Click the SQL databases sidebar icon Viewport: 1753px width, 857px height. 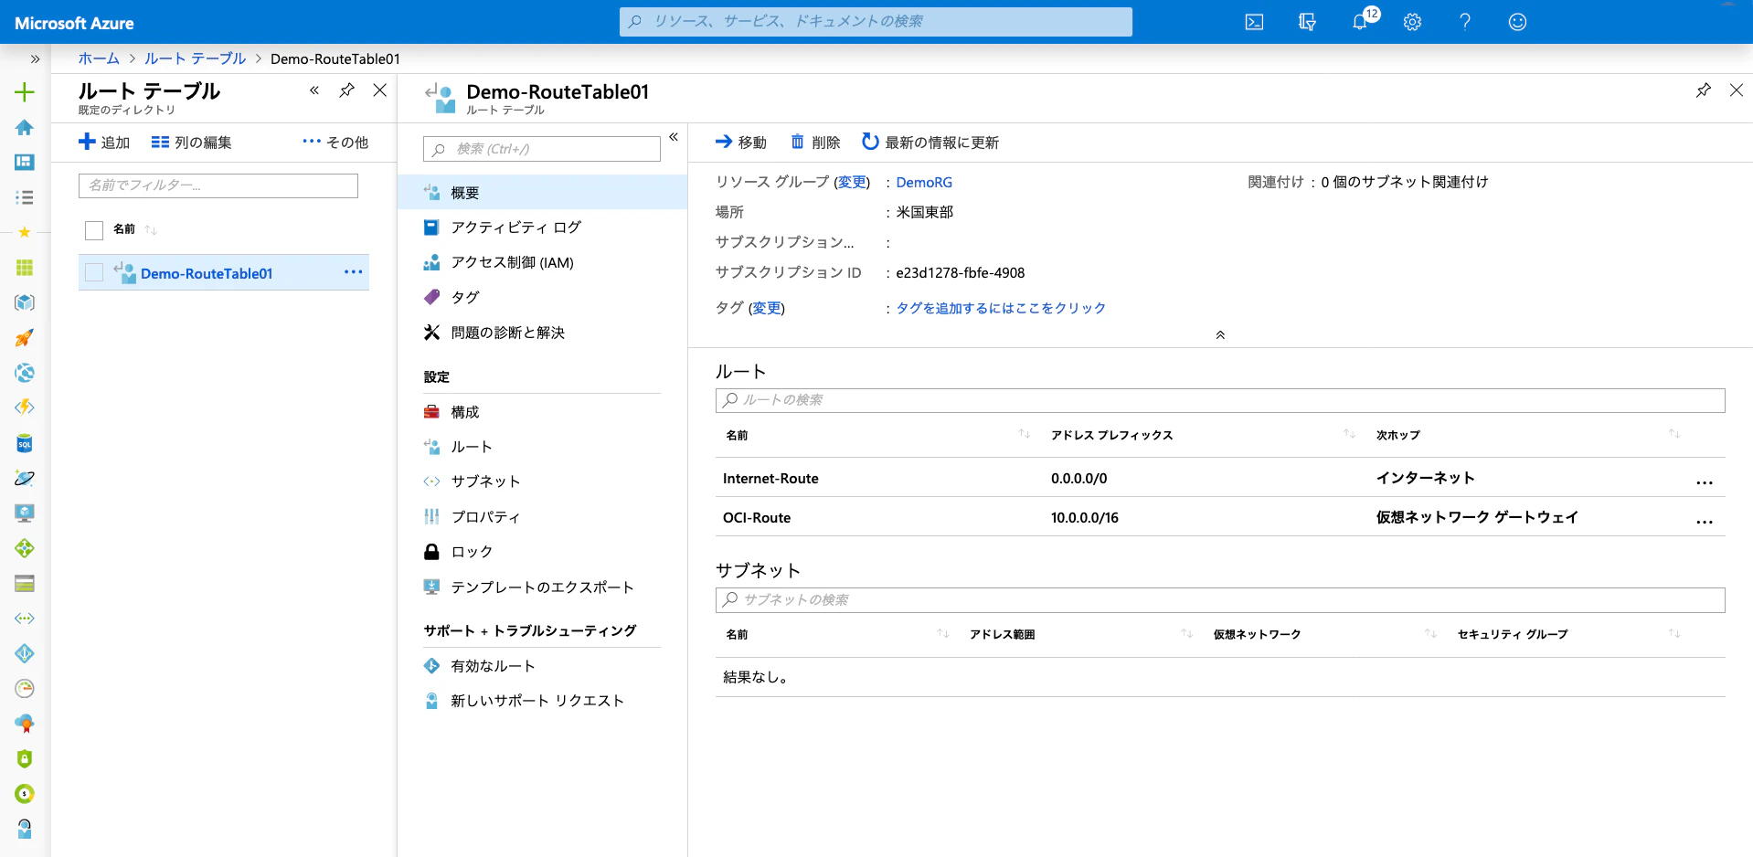click(x=25, y=444)
